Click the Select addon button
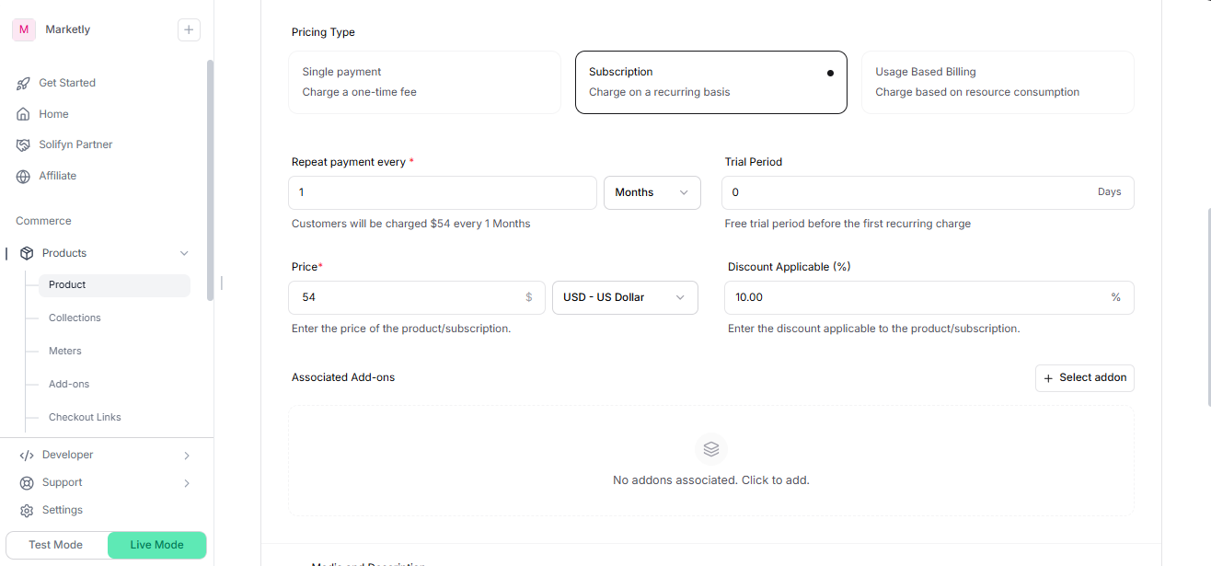 (1085, 378)
